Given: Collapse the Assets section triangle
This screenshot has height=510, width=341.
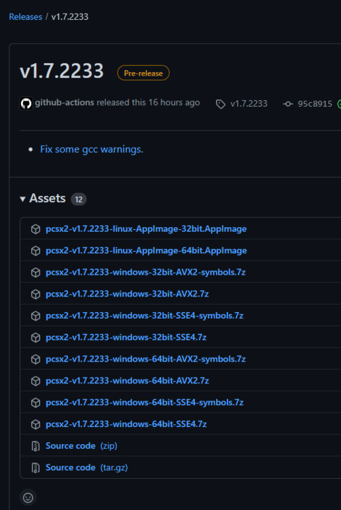Looking at the screenshot, I should point(22,199).
